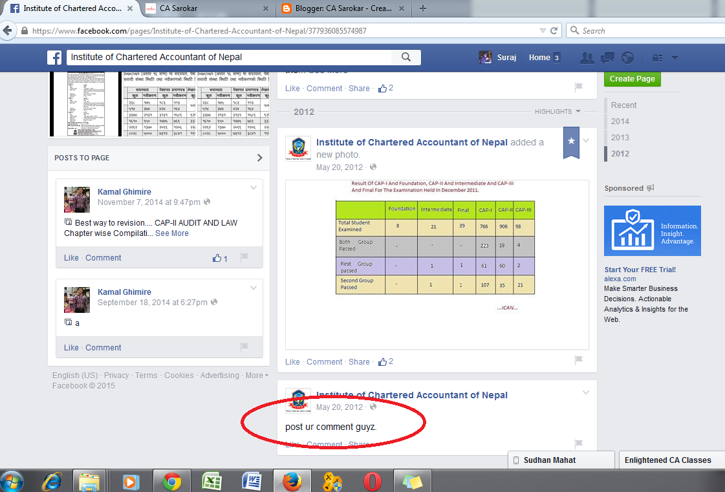The image size is (725, 492).
Task: Like Kamal Ghimire's November 7 post
Action: 71,257
